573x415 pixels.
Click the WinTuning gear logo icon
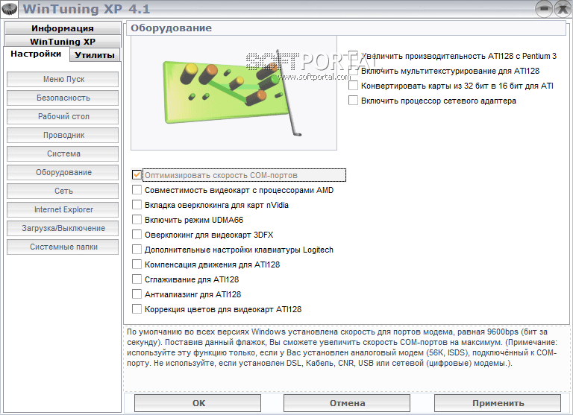[9, 8]
